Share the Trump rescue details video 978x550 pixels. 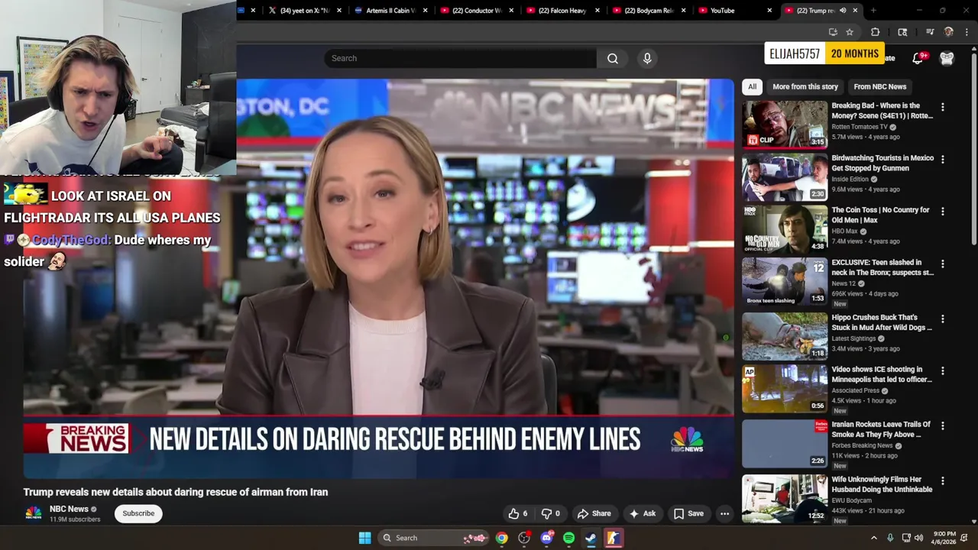click(594, 513)
